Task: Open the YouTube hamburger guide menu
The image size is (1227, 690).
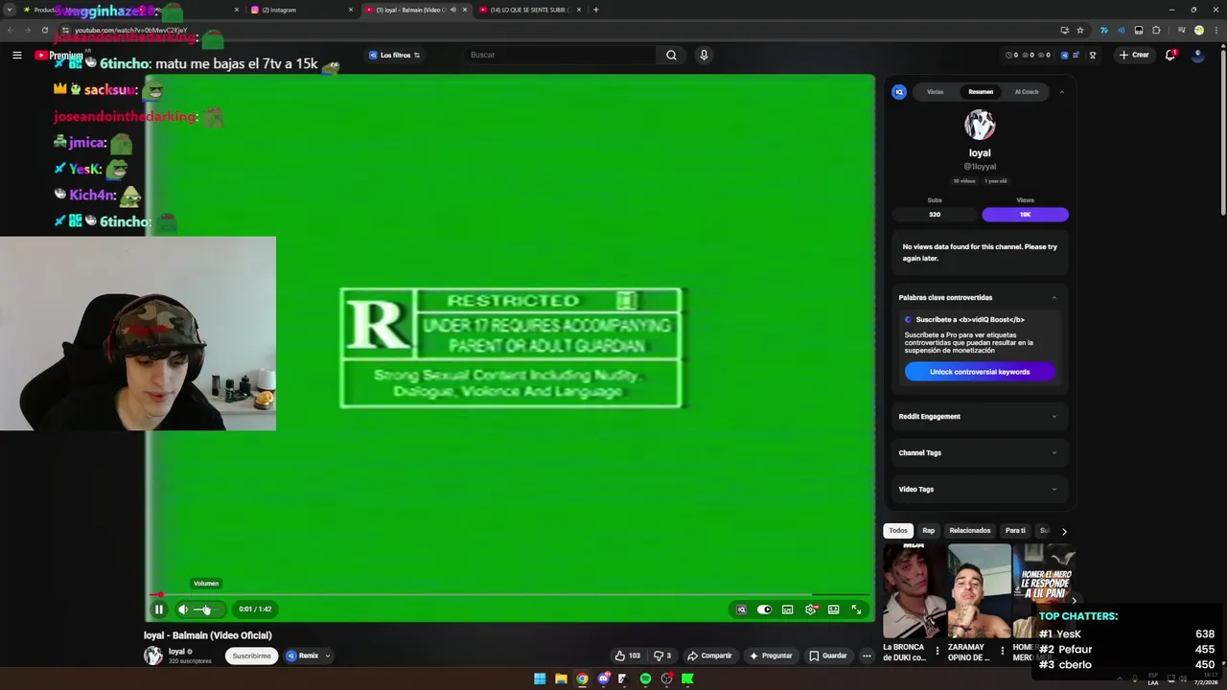Action: pyautogui.click(x=16, y=55)
